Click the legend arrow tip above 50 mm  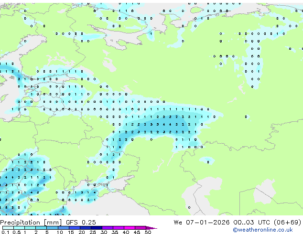pyautogui.click(x=151, y=228)
